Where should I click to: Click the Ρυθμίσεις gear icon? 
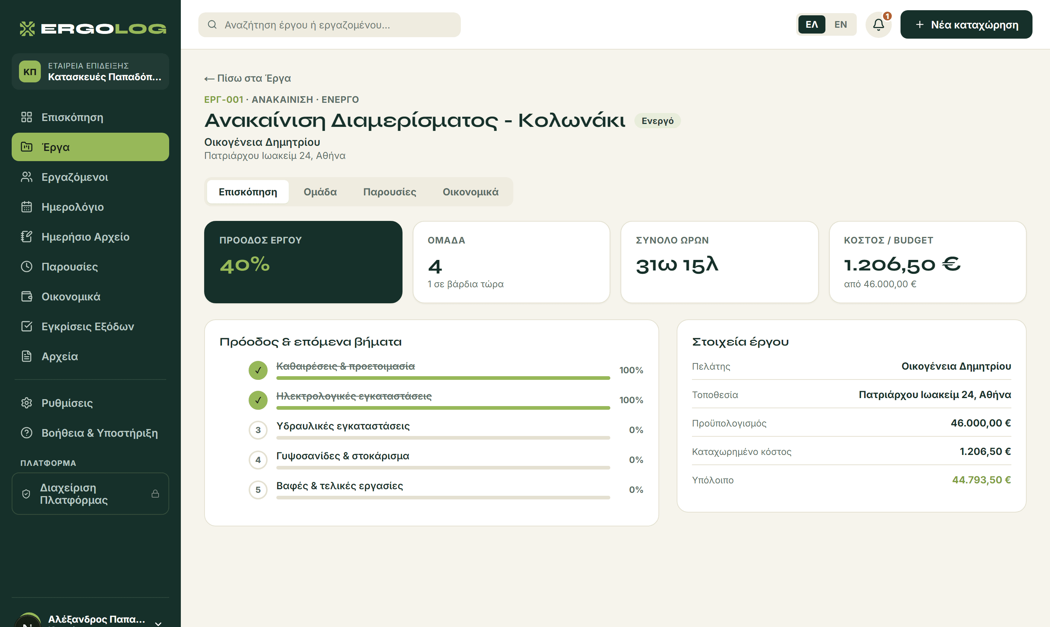[x=27, y=403]
